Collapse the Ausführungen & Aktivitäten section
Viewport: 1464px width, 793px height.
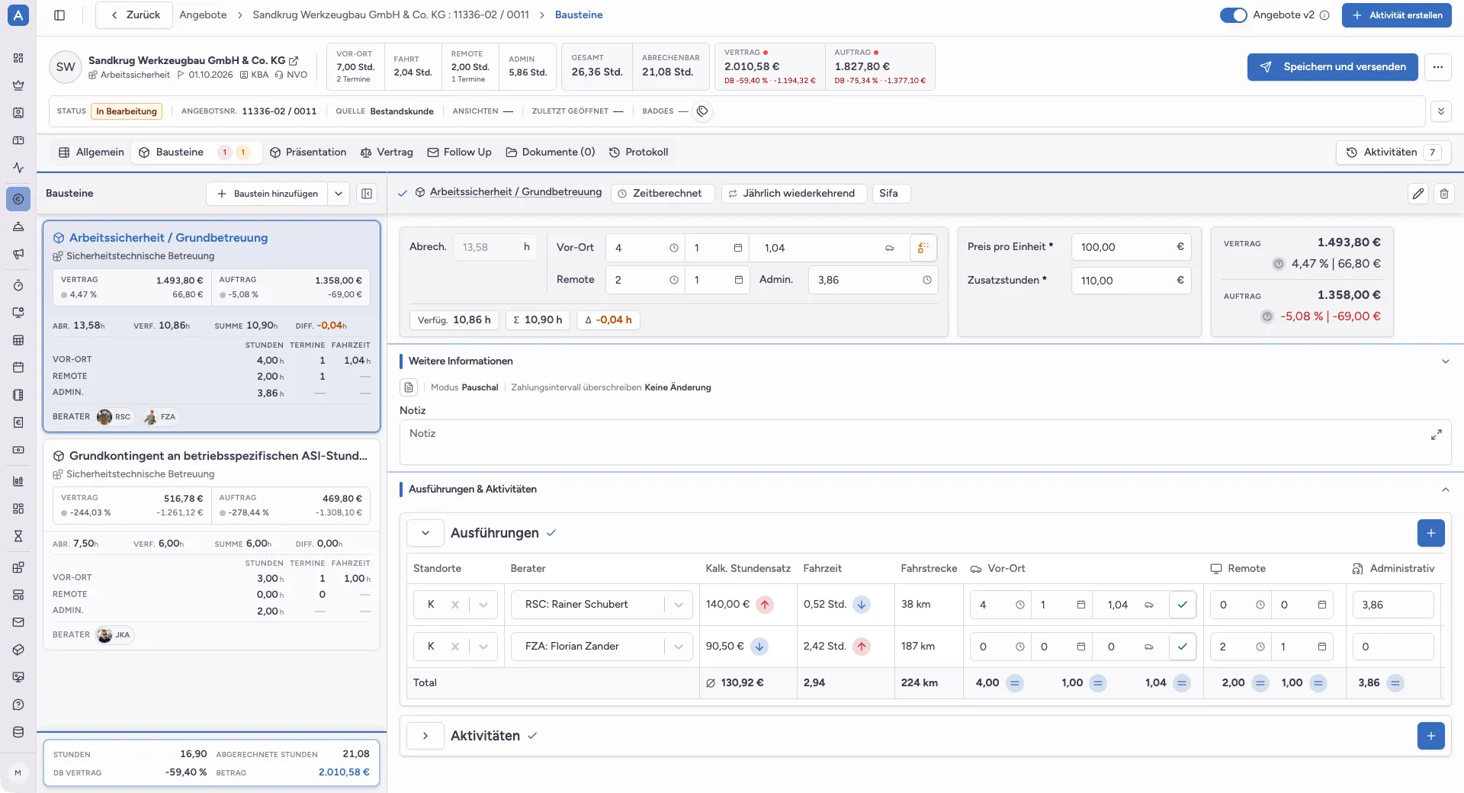coord(1445,490)
